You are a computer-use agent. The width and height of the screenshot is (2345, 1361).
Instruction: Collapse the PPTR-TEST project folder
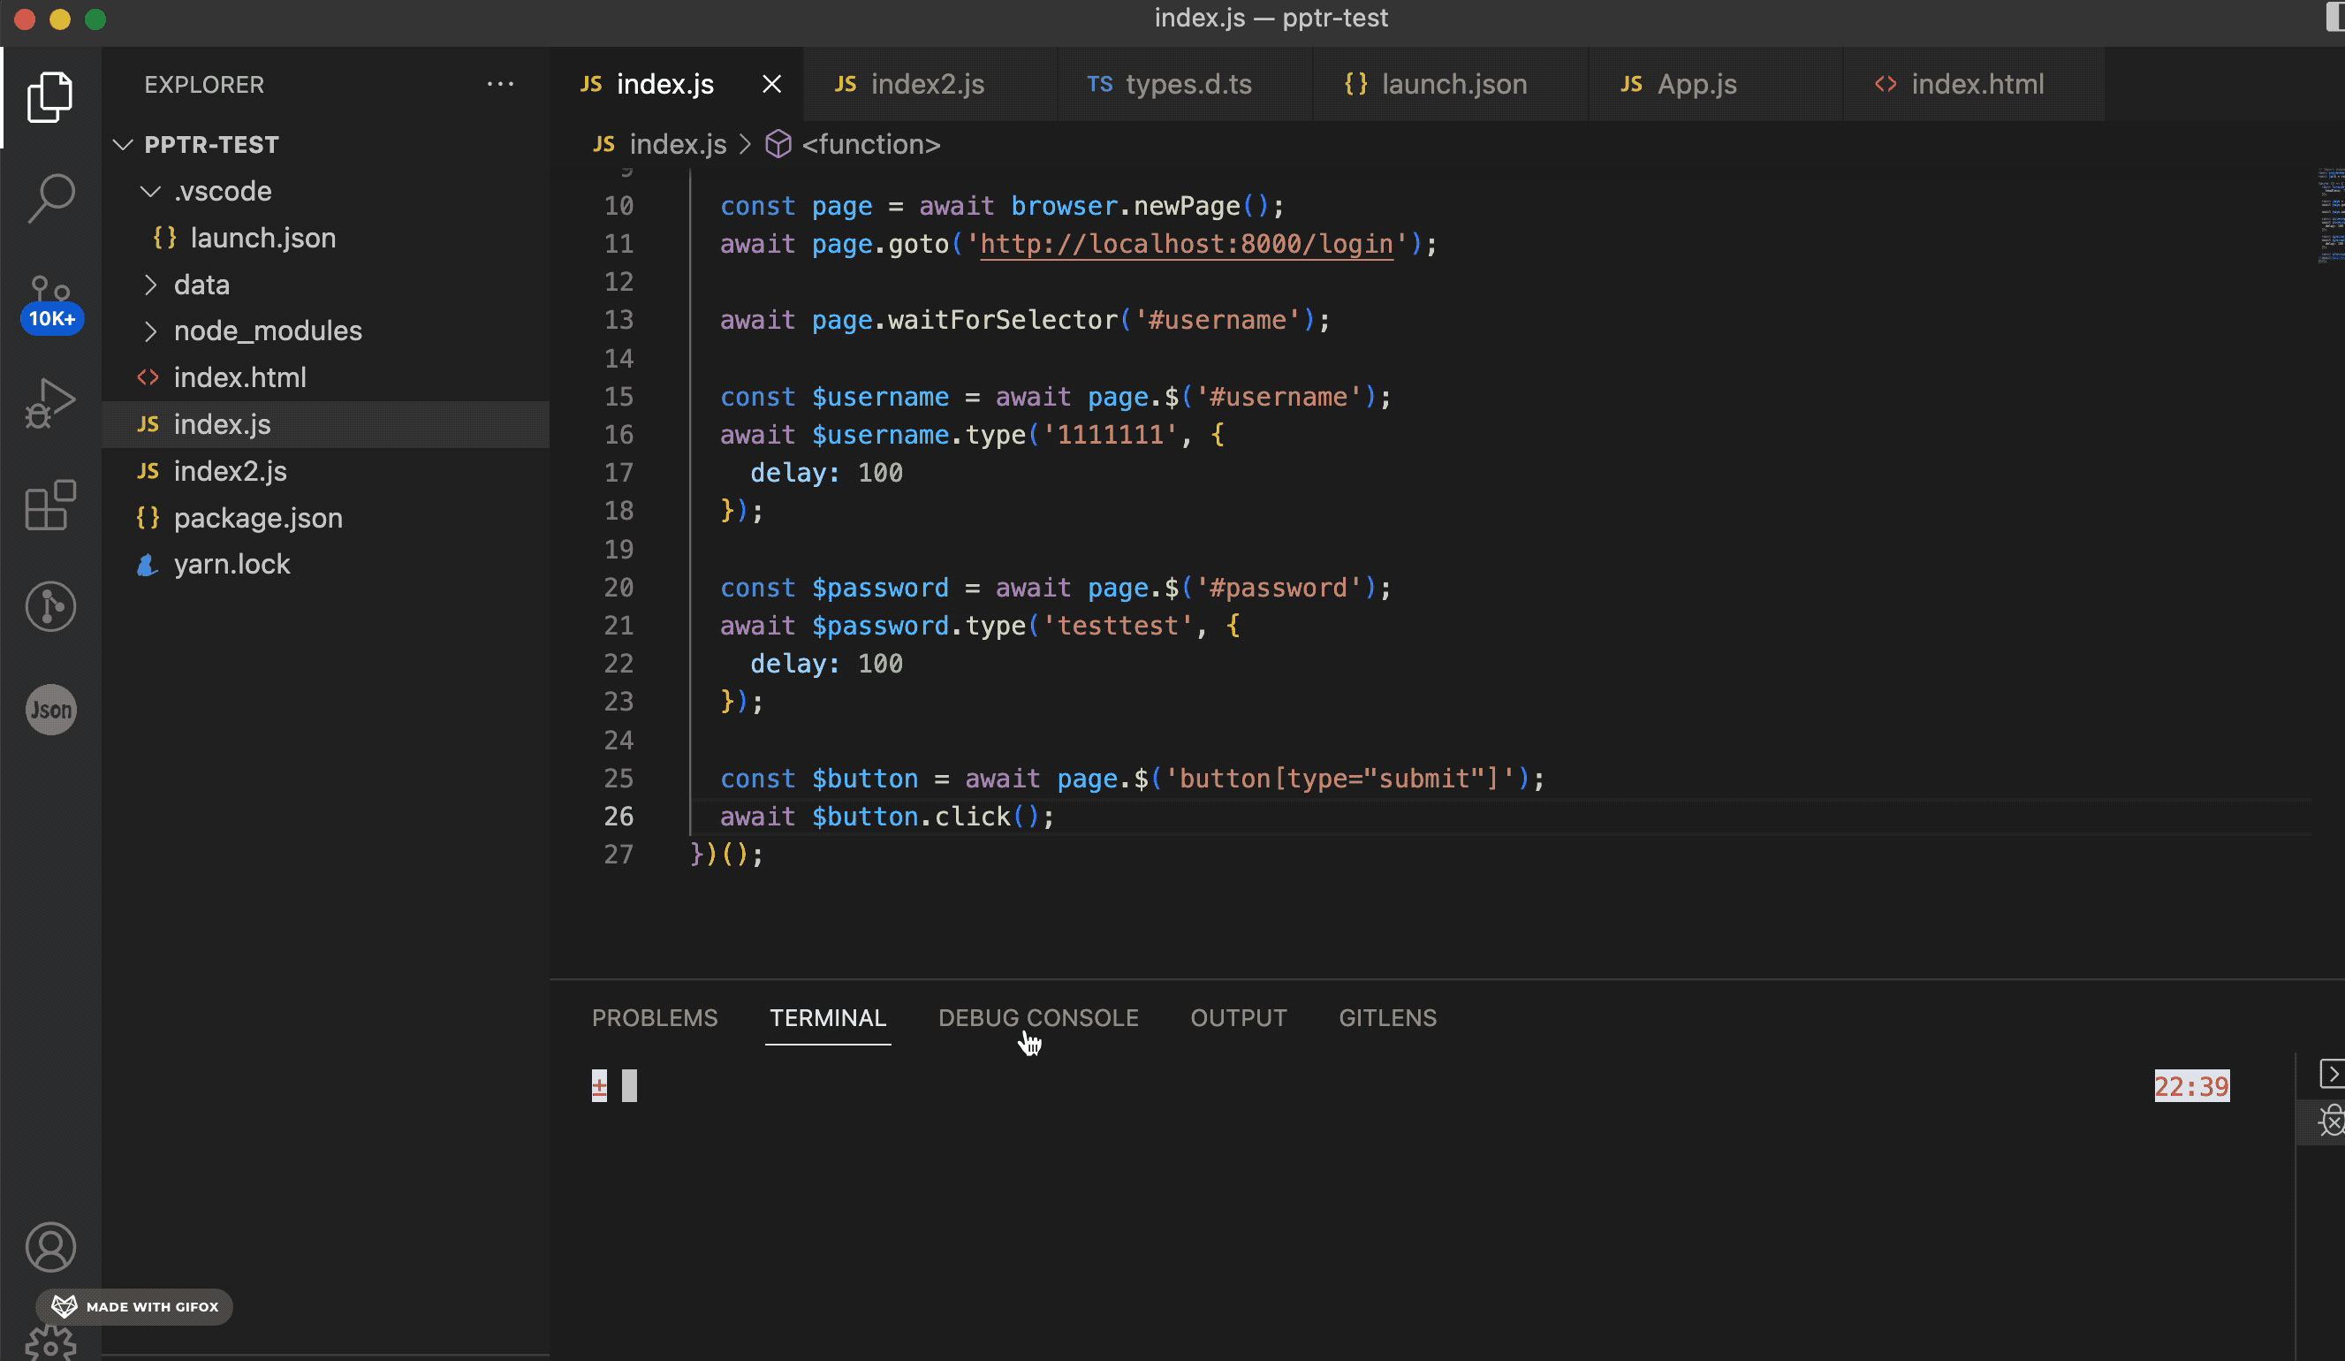(123, 145)
